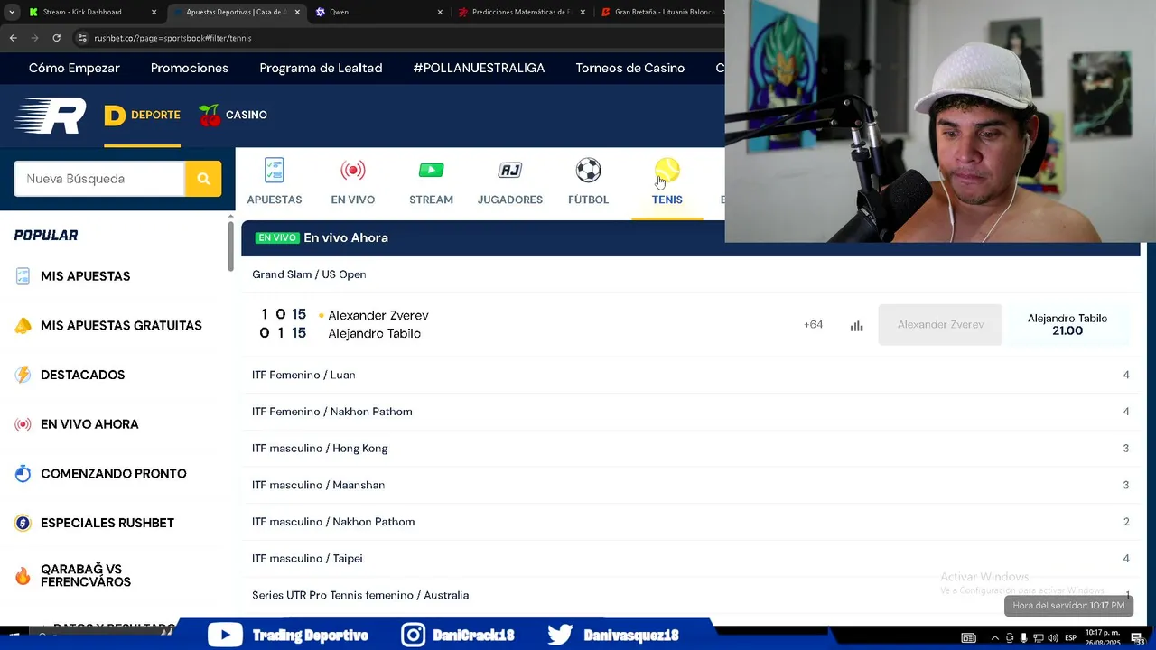Open Programa de Lealtad menu link

tap(321, 68)
